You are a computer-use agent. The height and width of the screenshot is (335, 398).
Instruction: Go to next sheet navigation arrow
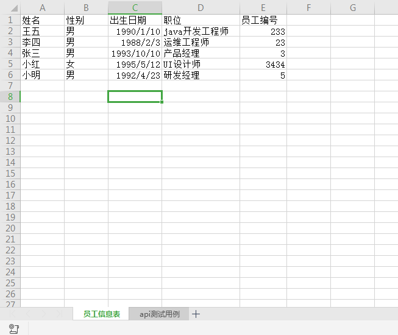(44, 314)
